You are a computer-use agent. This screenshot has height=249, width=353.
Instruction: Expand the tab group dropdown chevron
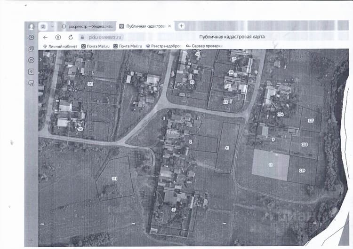point(52,26)
